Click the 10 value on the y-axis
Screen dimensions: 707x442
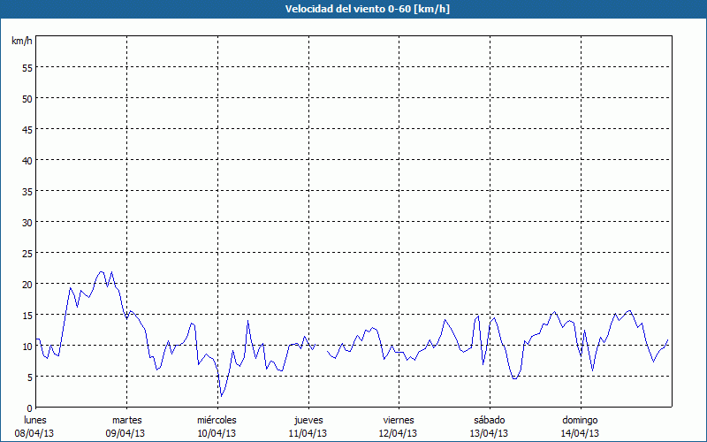[27, 346]
